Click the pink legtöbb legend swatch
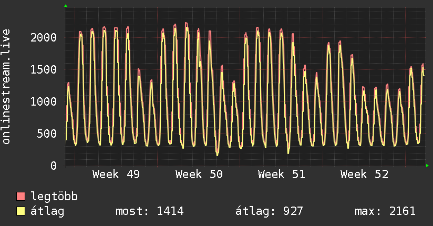Viewport: 433px width, 226px height. (x=20, y=196)
